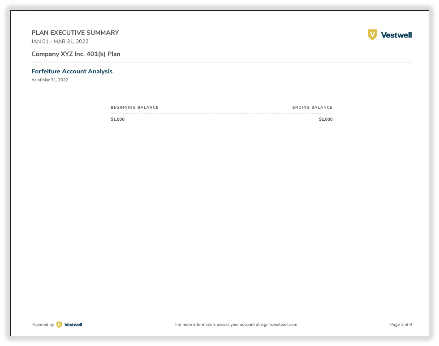This screenshot has height=346, width=439.
Task: Select the Company XYZ Inc. 401(k) Plan name
Action: click(76, 54)
